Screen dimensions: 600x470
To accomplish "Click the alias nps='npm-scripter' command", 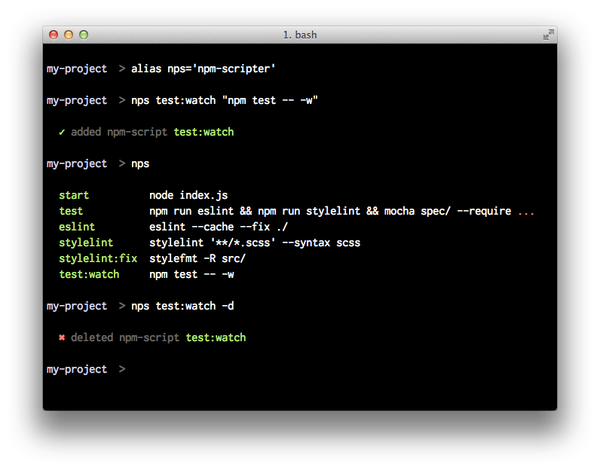I will 204,69.
